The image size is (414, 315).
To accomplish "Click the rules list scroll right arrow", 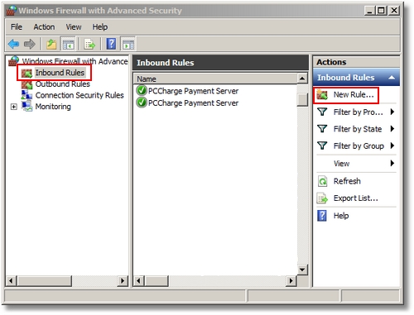I will point(291,281).
